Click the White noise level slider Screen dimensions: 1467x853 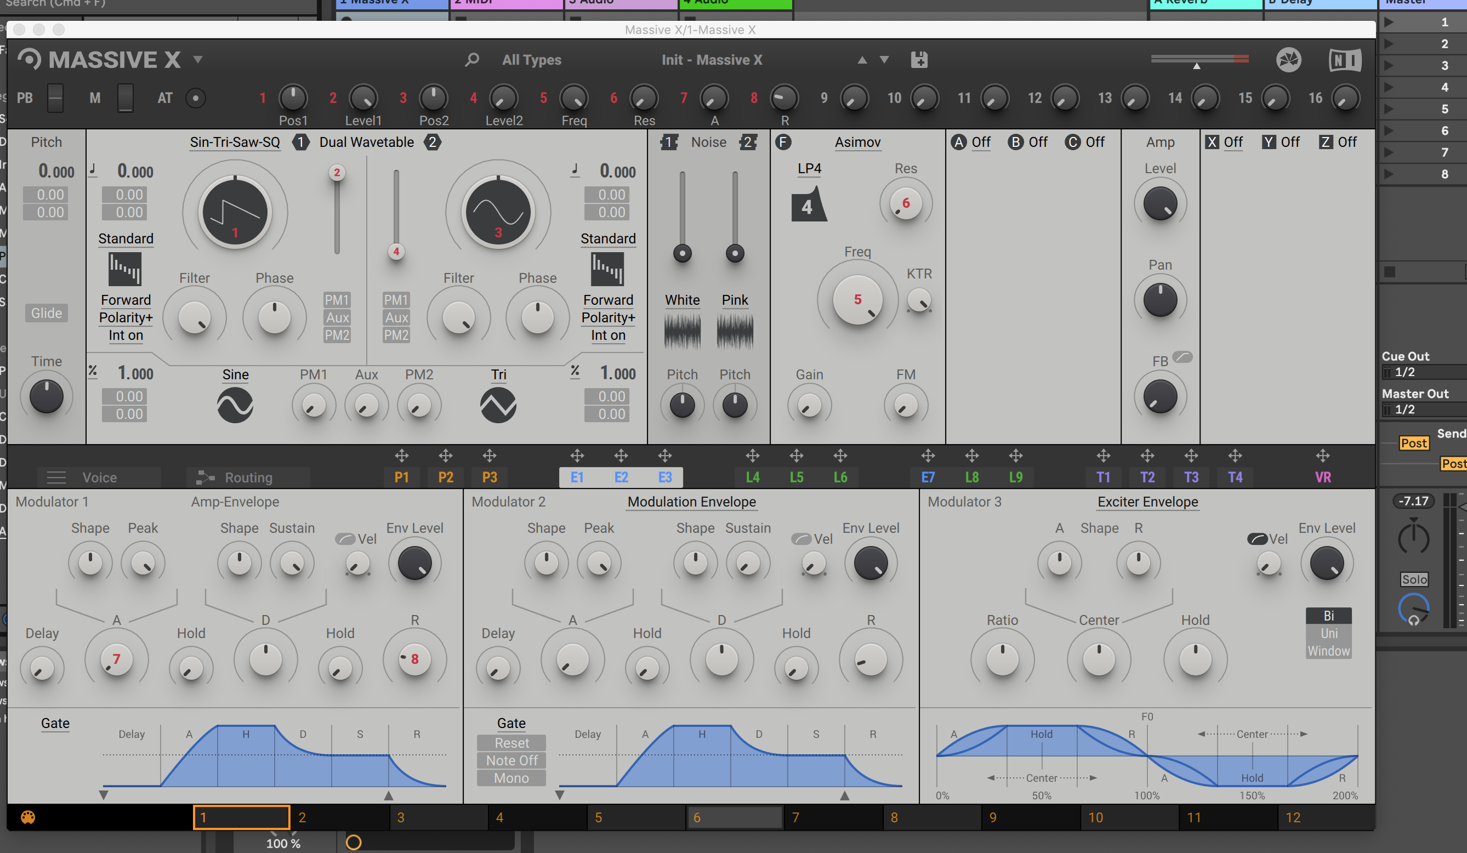683,253
